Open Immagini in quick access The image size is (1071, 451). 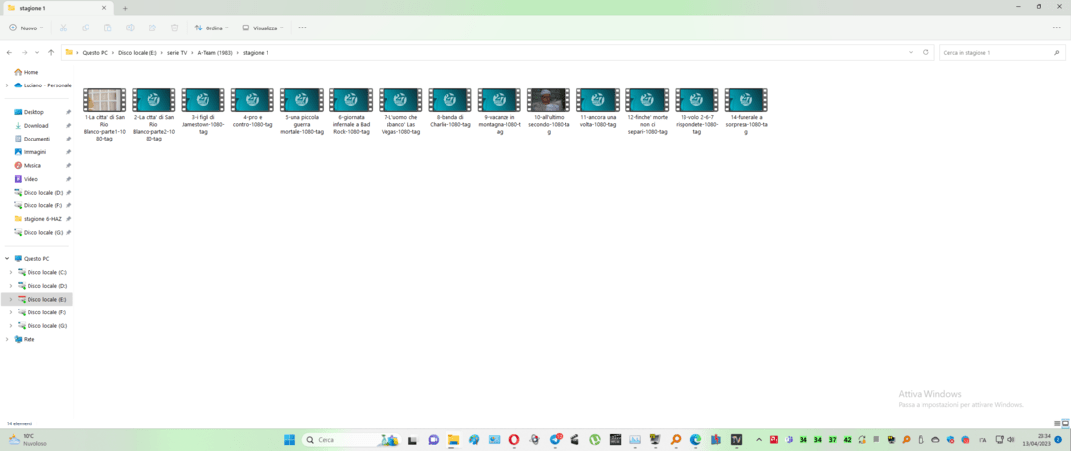(x=34, y=152)
